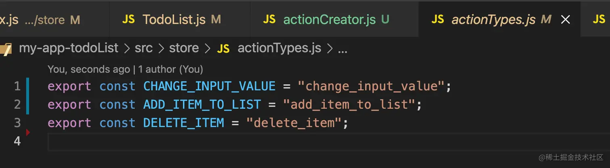Click the JS file icon in the breadcrumb
The width and height of the screenshot is (610, 168).
[224, 49]
